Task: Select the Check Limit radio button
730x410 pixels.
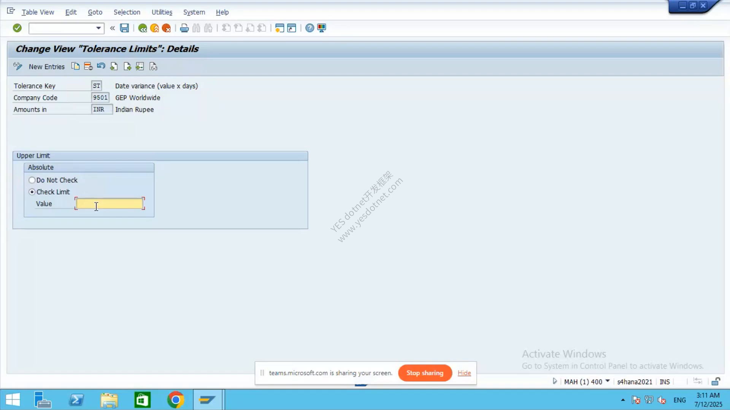Action: [x=32, y=192]
